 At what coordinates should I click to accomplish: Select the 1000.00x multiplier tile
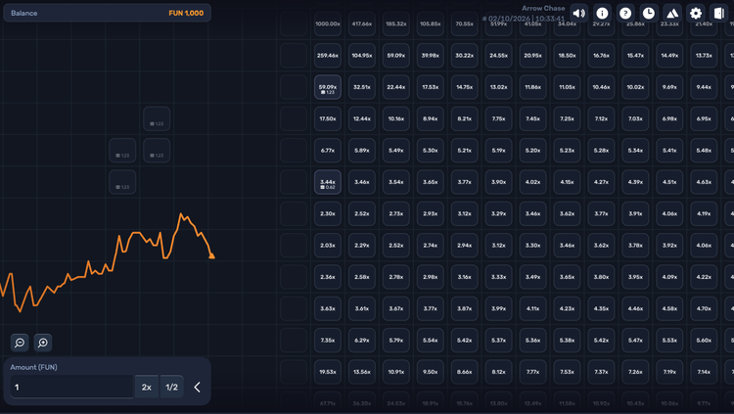coord(328,23)
